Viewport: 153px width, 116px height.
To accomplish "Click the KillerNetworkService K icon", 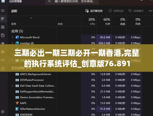I will tap(17, 109).
